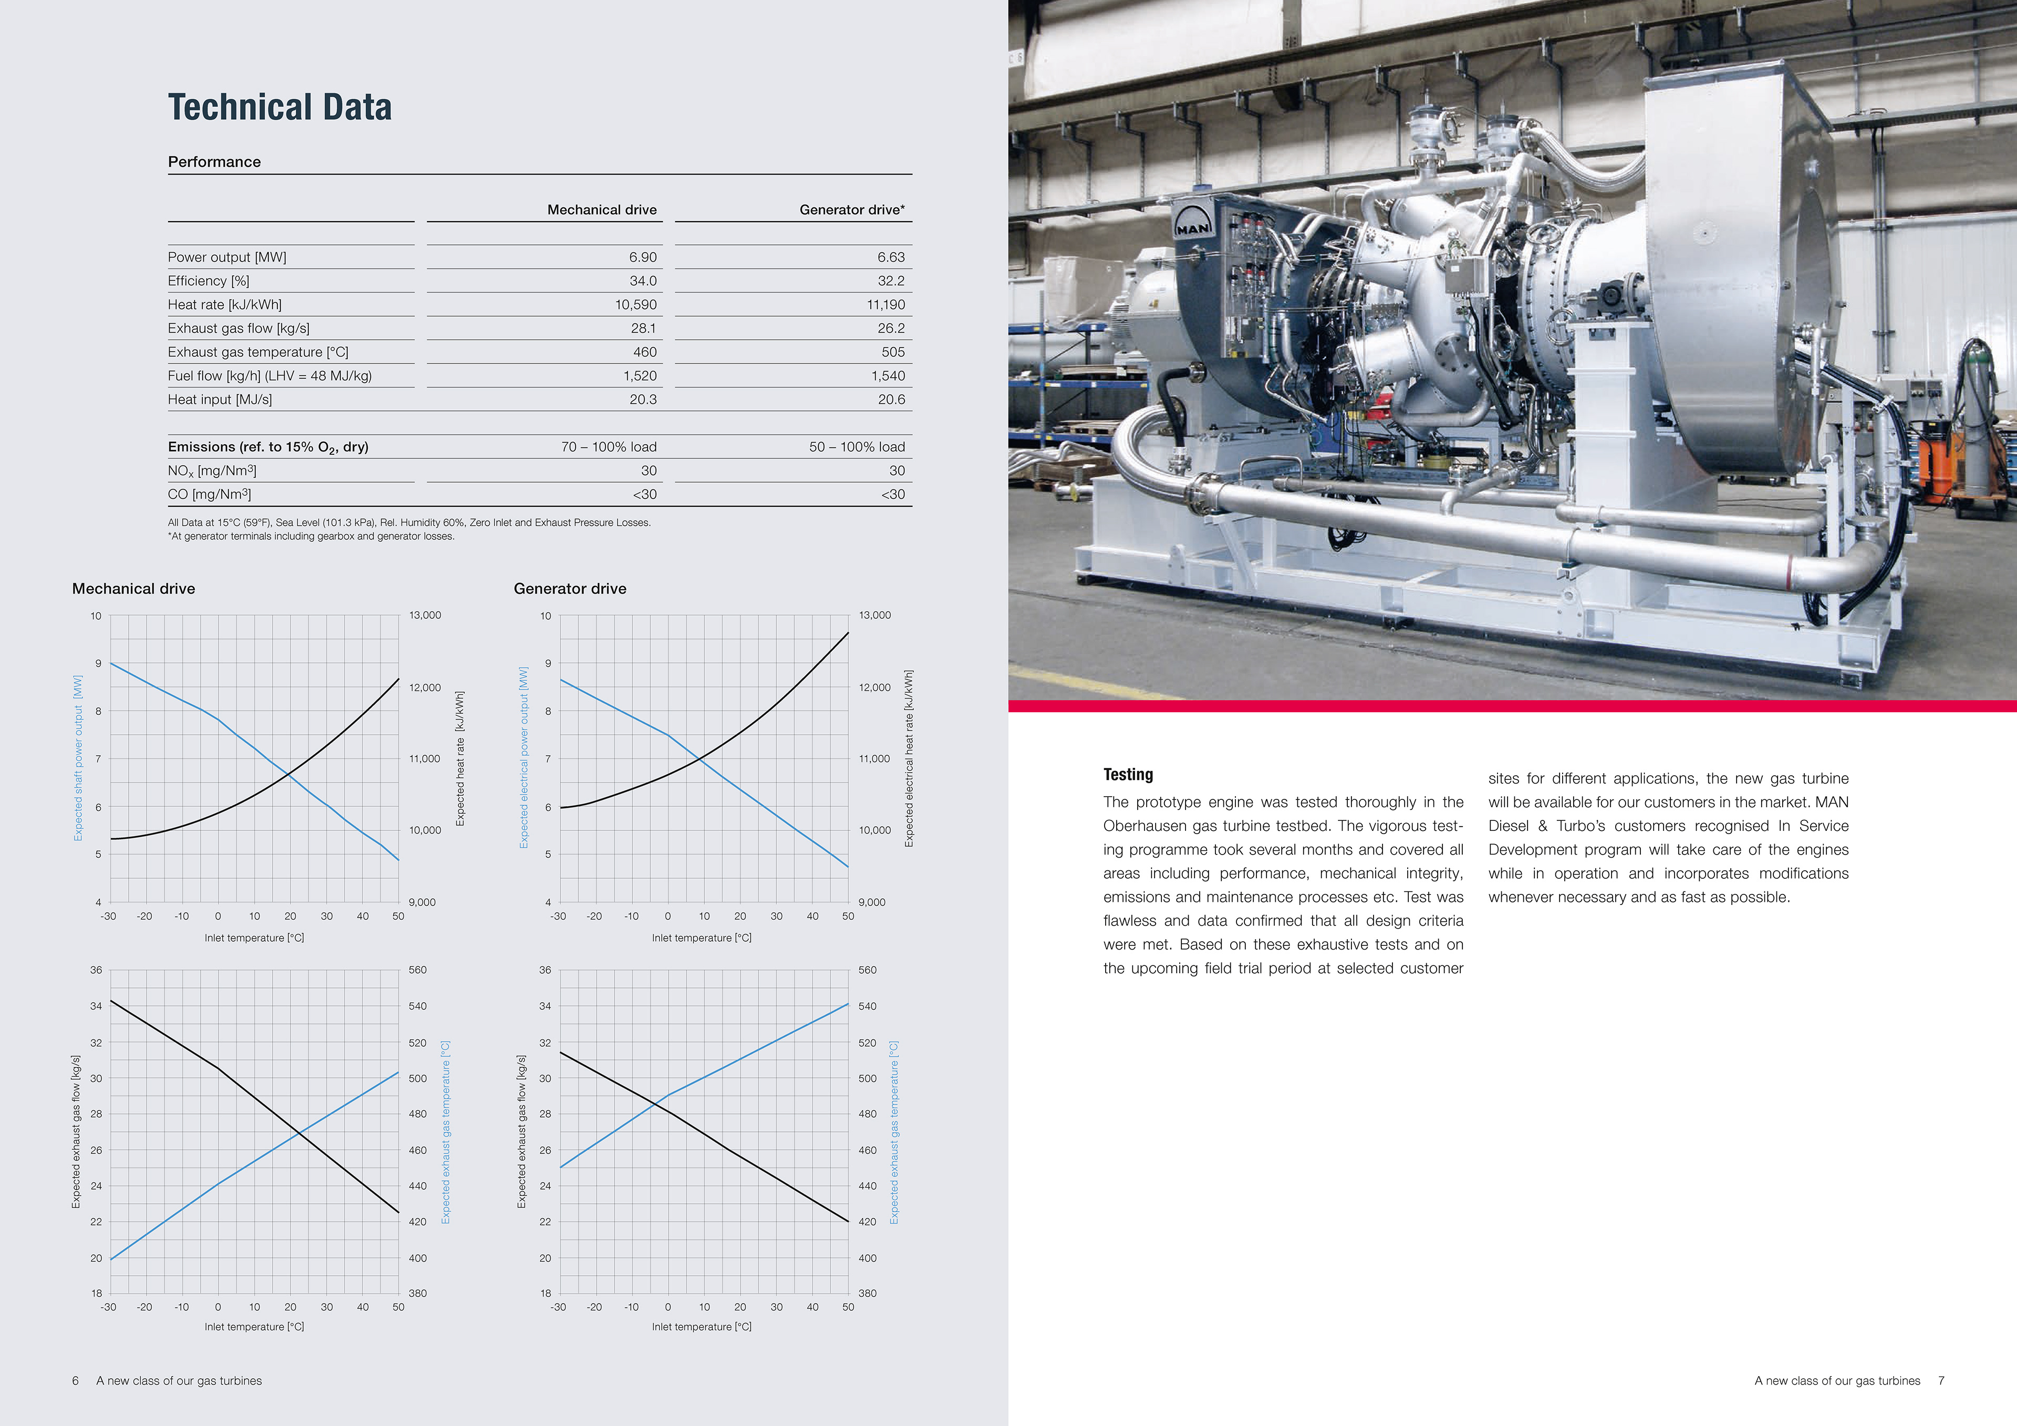Click the generator drive exhaust gas chart
This screenshot has height=1426, width=2017.
(704, 1132)
